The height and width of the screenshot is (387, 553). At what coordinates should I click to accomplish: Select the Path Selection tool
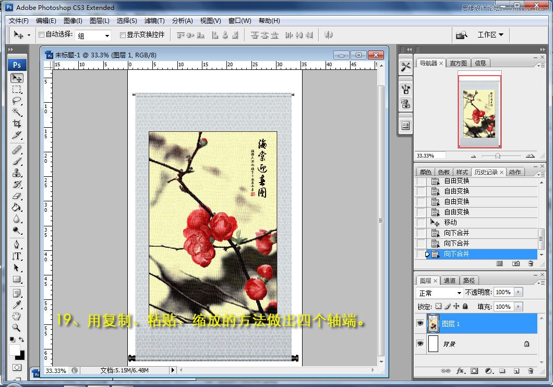[17, 268]
